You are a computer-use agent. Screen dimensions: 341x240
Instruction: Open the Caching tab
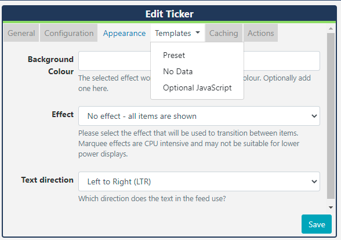[x=224, y=33]
